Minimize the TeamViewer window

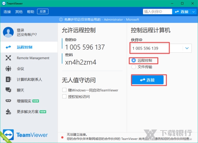point(172,3)
